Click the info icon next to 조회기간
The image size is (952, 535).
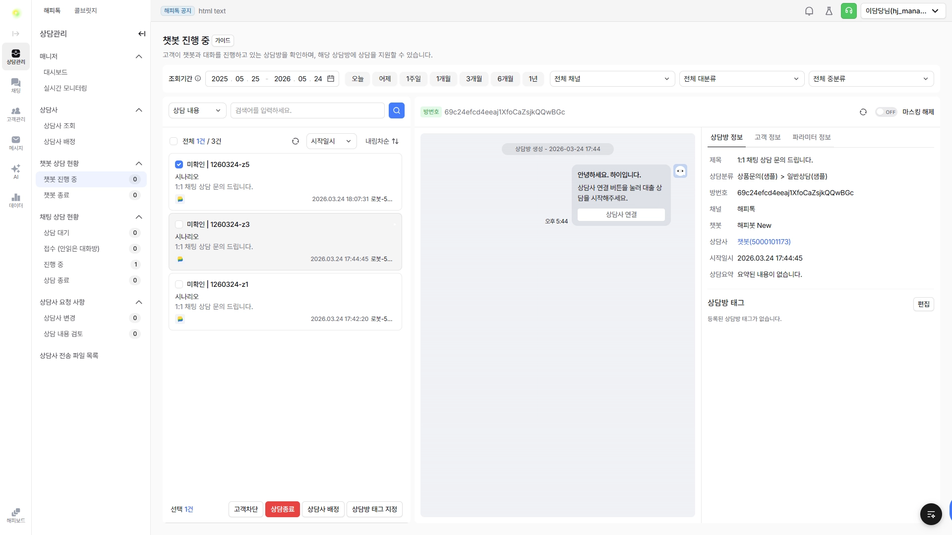[x=198, y=78]
